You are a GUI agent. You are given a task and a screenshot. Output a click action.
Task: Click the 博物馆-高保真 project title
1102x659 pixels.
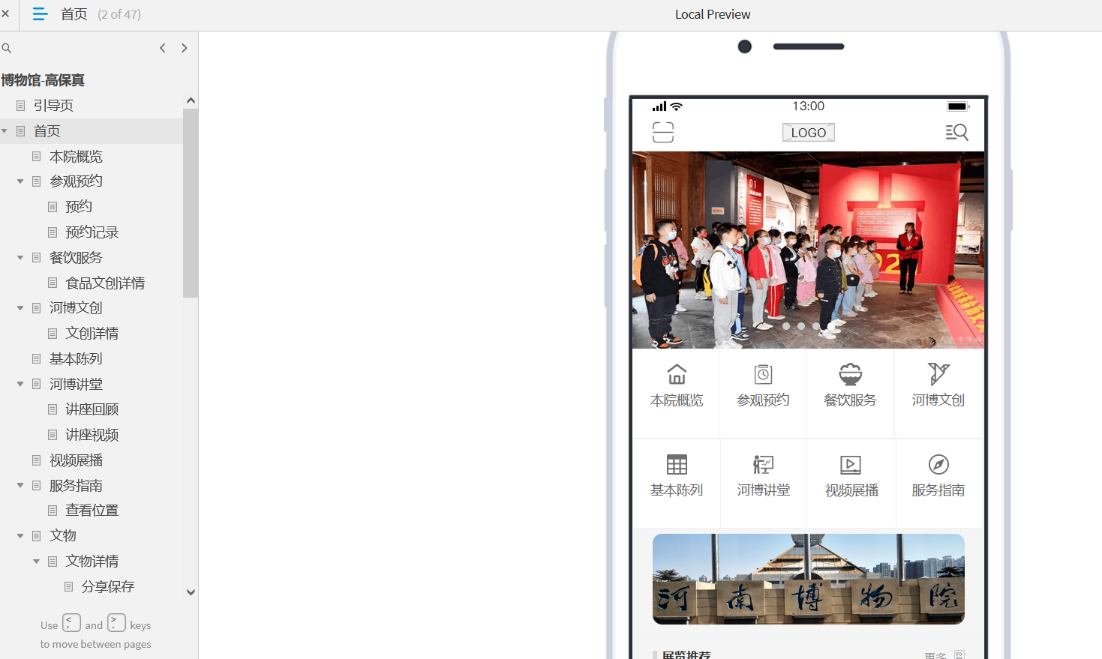(x=43, y=80)
